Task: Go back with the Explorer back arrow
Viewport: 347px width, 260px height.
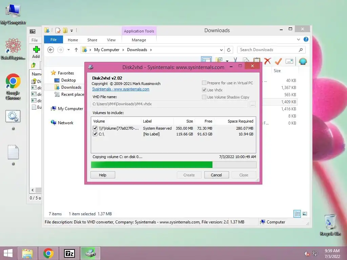Action: (x=51, y=50)
